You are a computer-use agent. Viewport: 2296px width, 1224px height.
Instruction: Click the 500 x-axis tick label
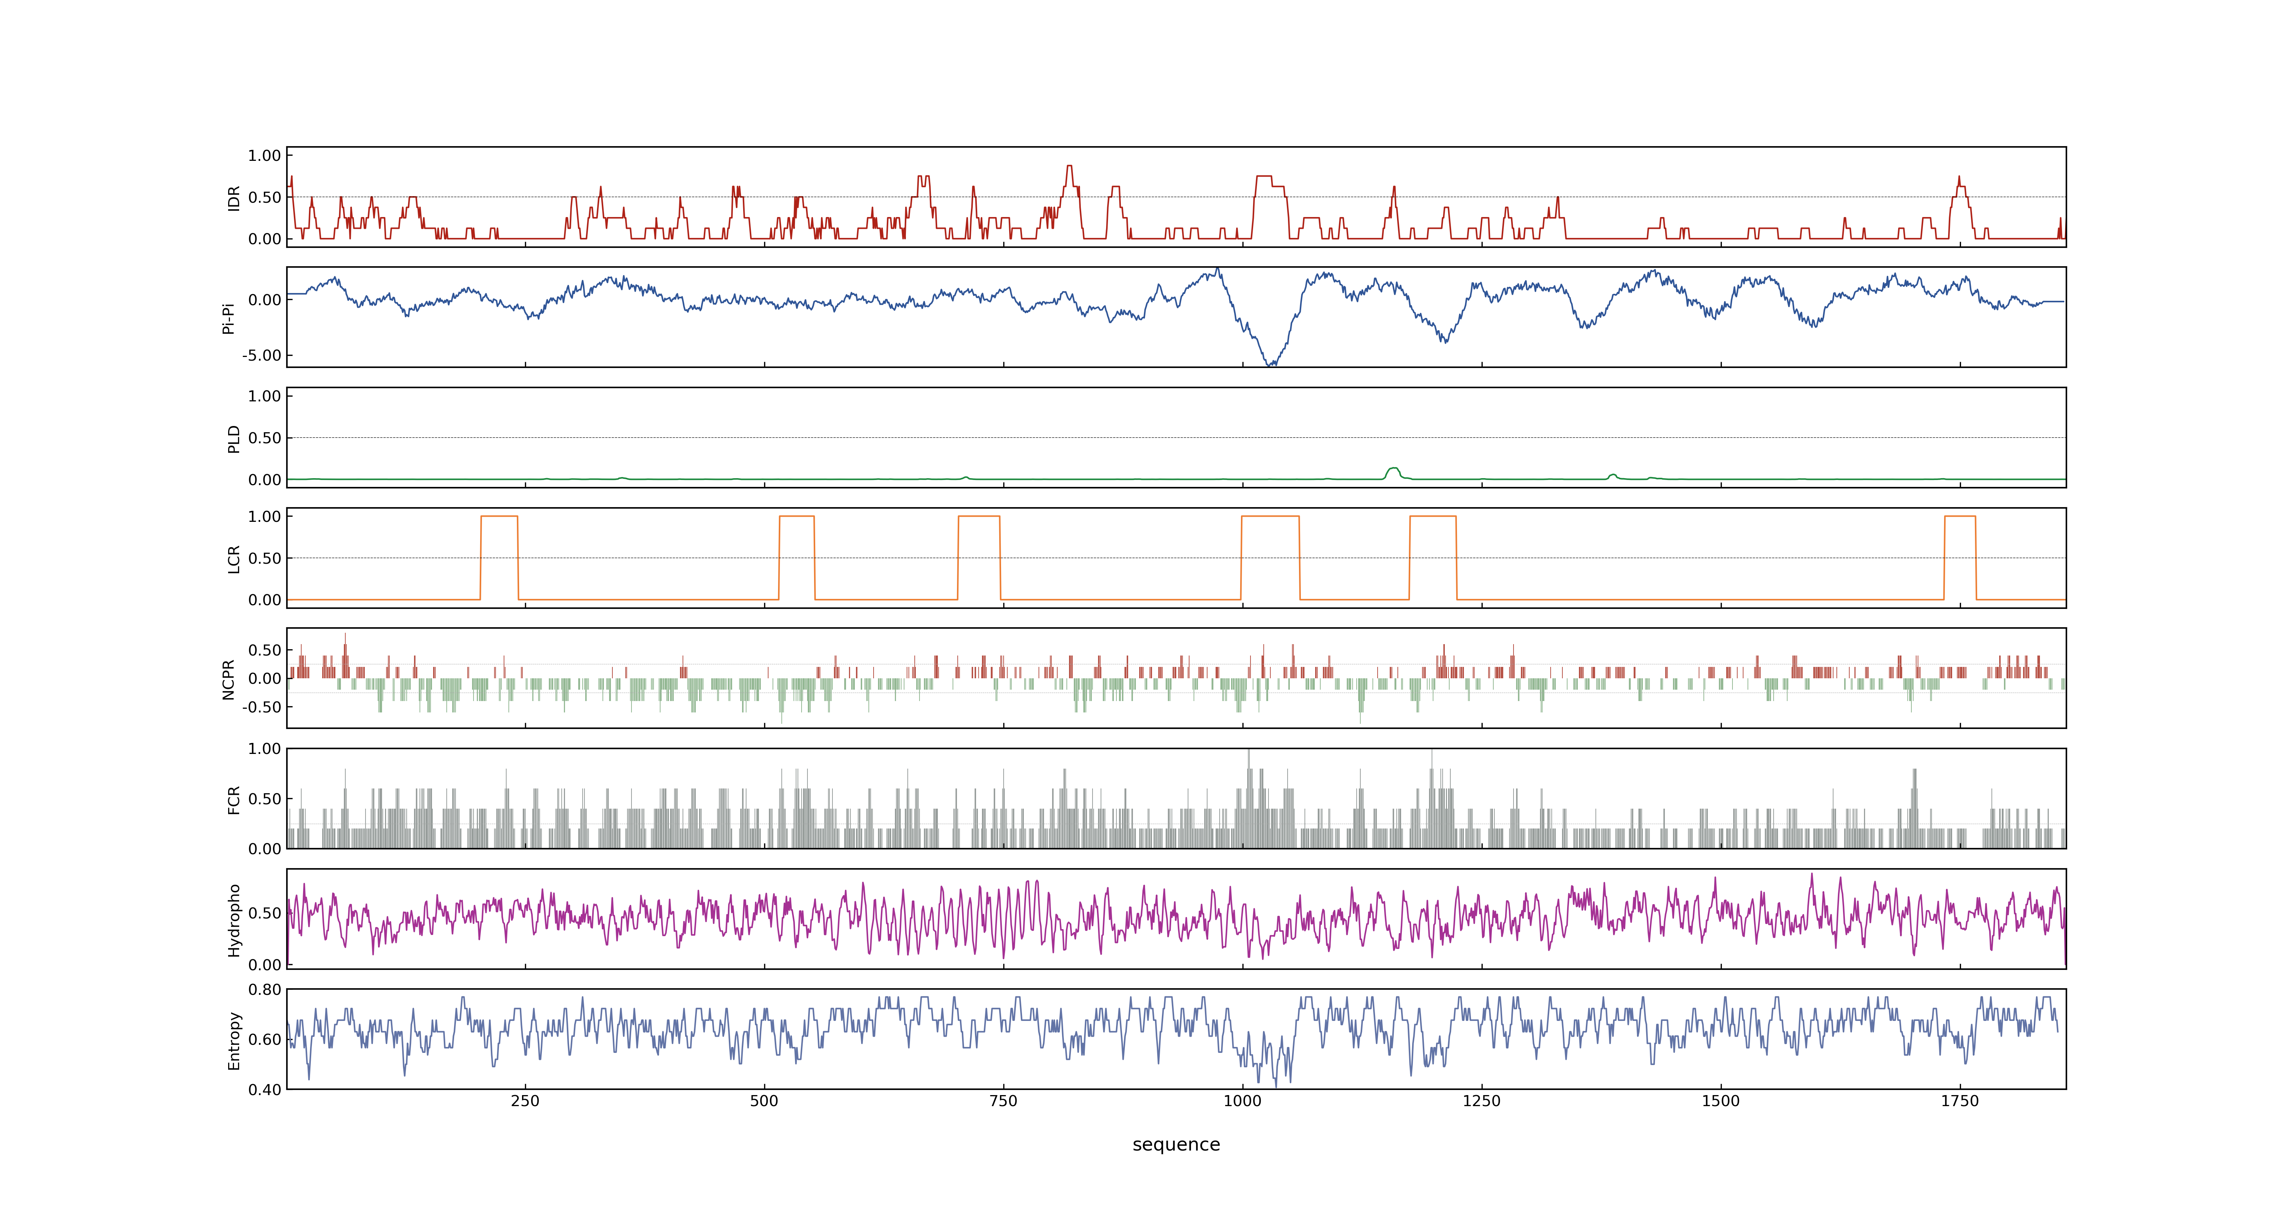pos(764,1101)
